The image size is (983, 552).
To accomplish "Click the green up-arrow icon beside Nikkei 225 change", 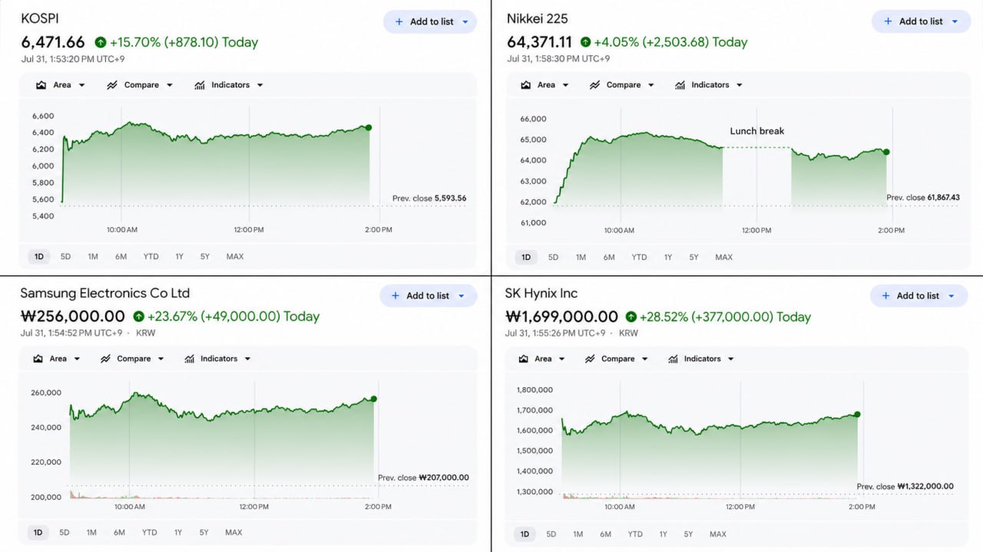I will pos(586,42).
